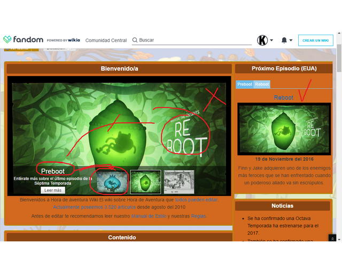The height and width of the screenshot is (256, 342).
Task: Click the Contenido section header
Action: click(x=120, y=237)
